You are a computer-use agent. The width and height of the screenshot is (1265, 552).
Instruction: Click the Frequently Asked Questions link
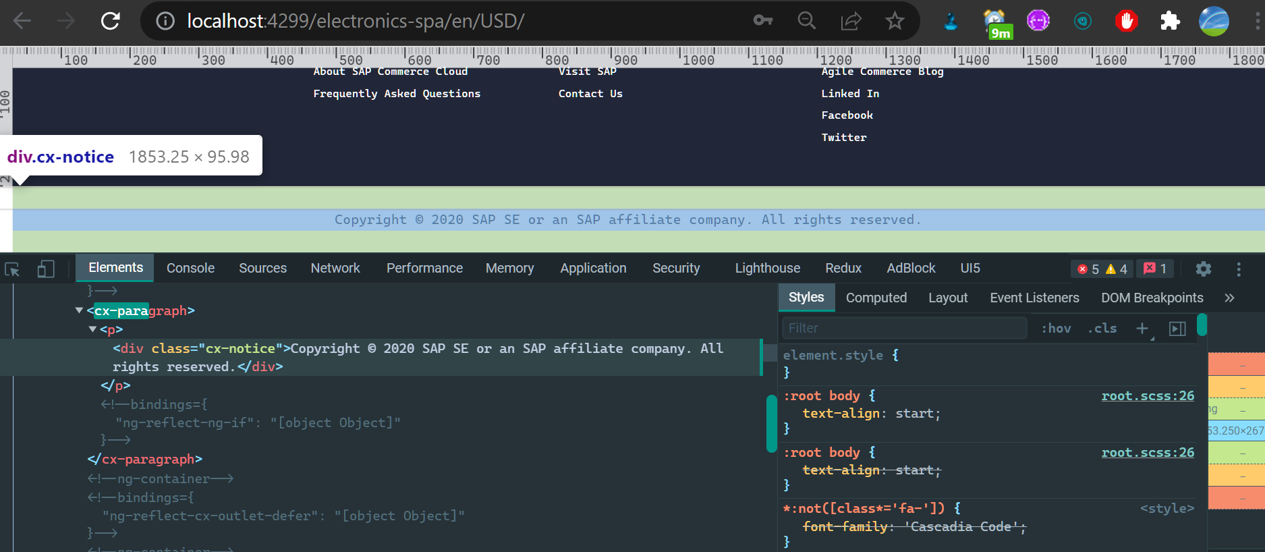click(x=397, y=94)
